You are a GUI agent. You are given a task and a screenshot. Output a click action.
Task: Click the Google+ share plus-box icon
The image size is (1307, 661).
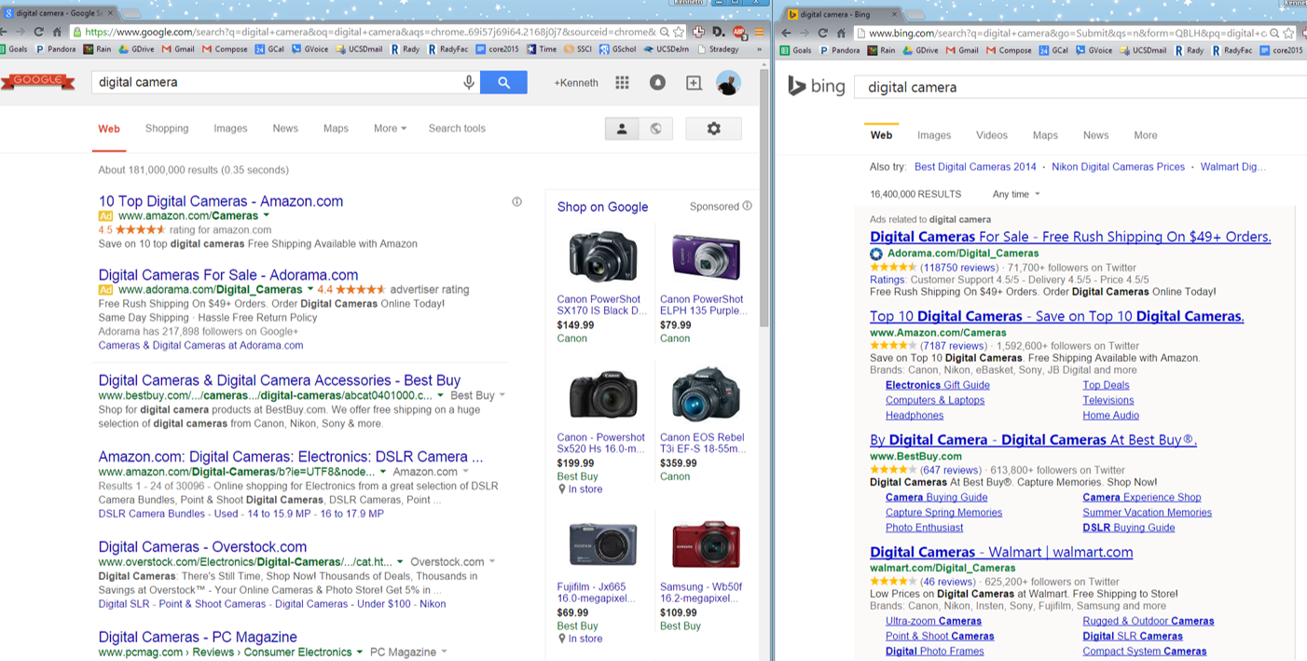694,83
